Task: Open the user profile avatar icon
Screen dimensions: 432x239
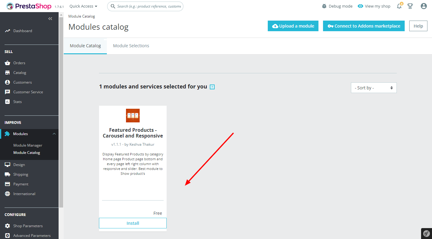Action: [424, 6]
